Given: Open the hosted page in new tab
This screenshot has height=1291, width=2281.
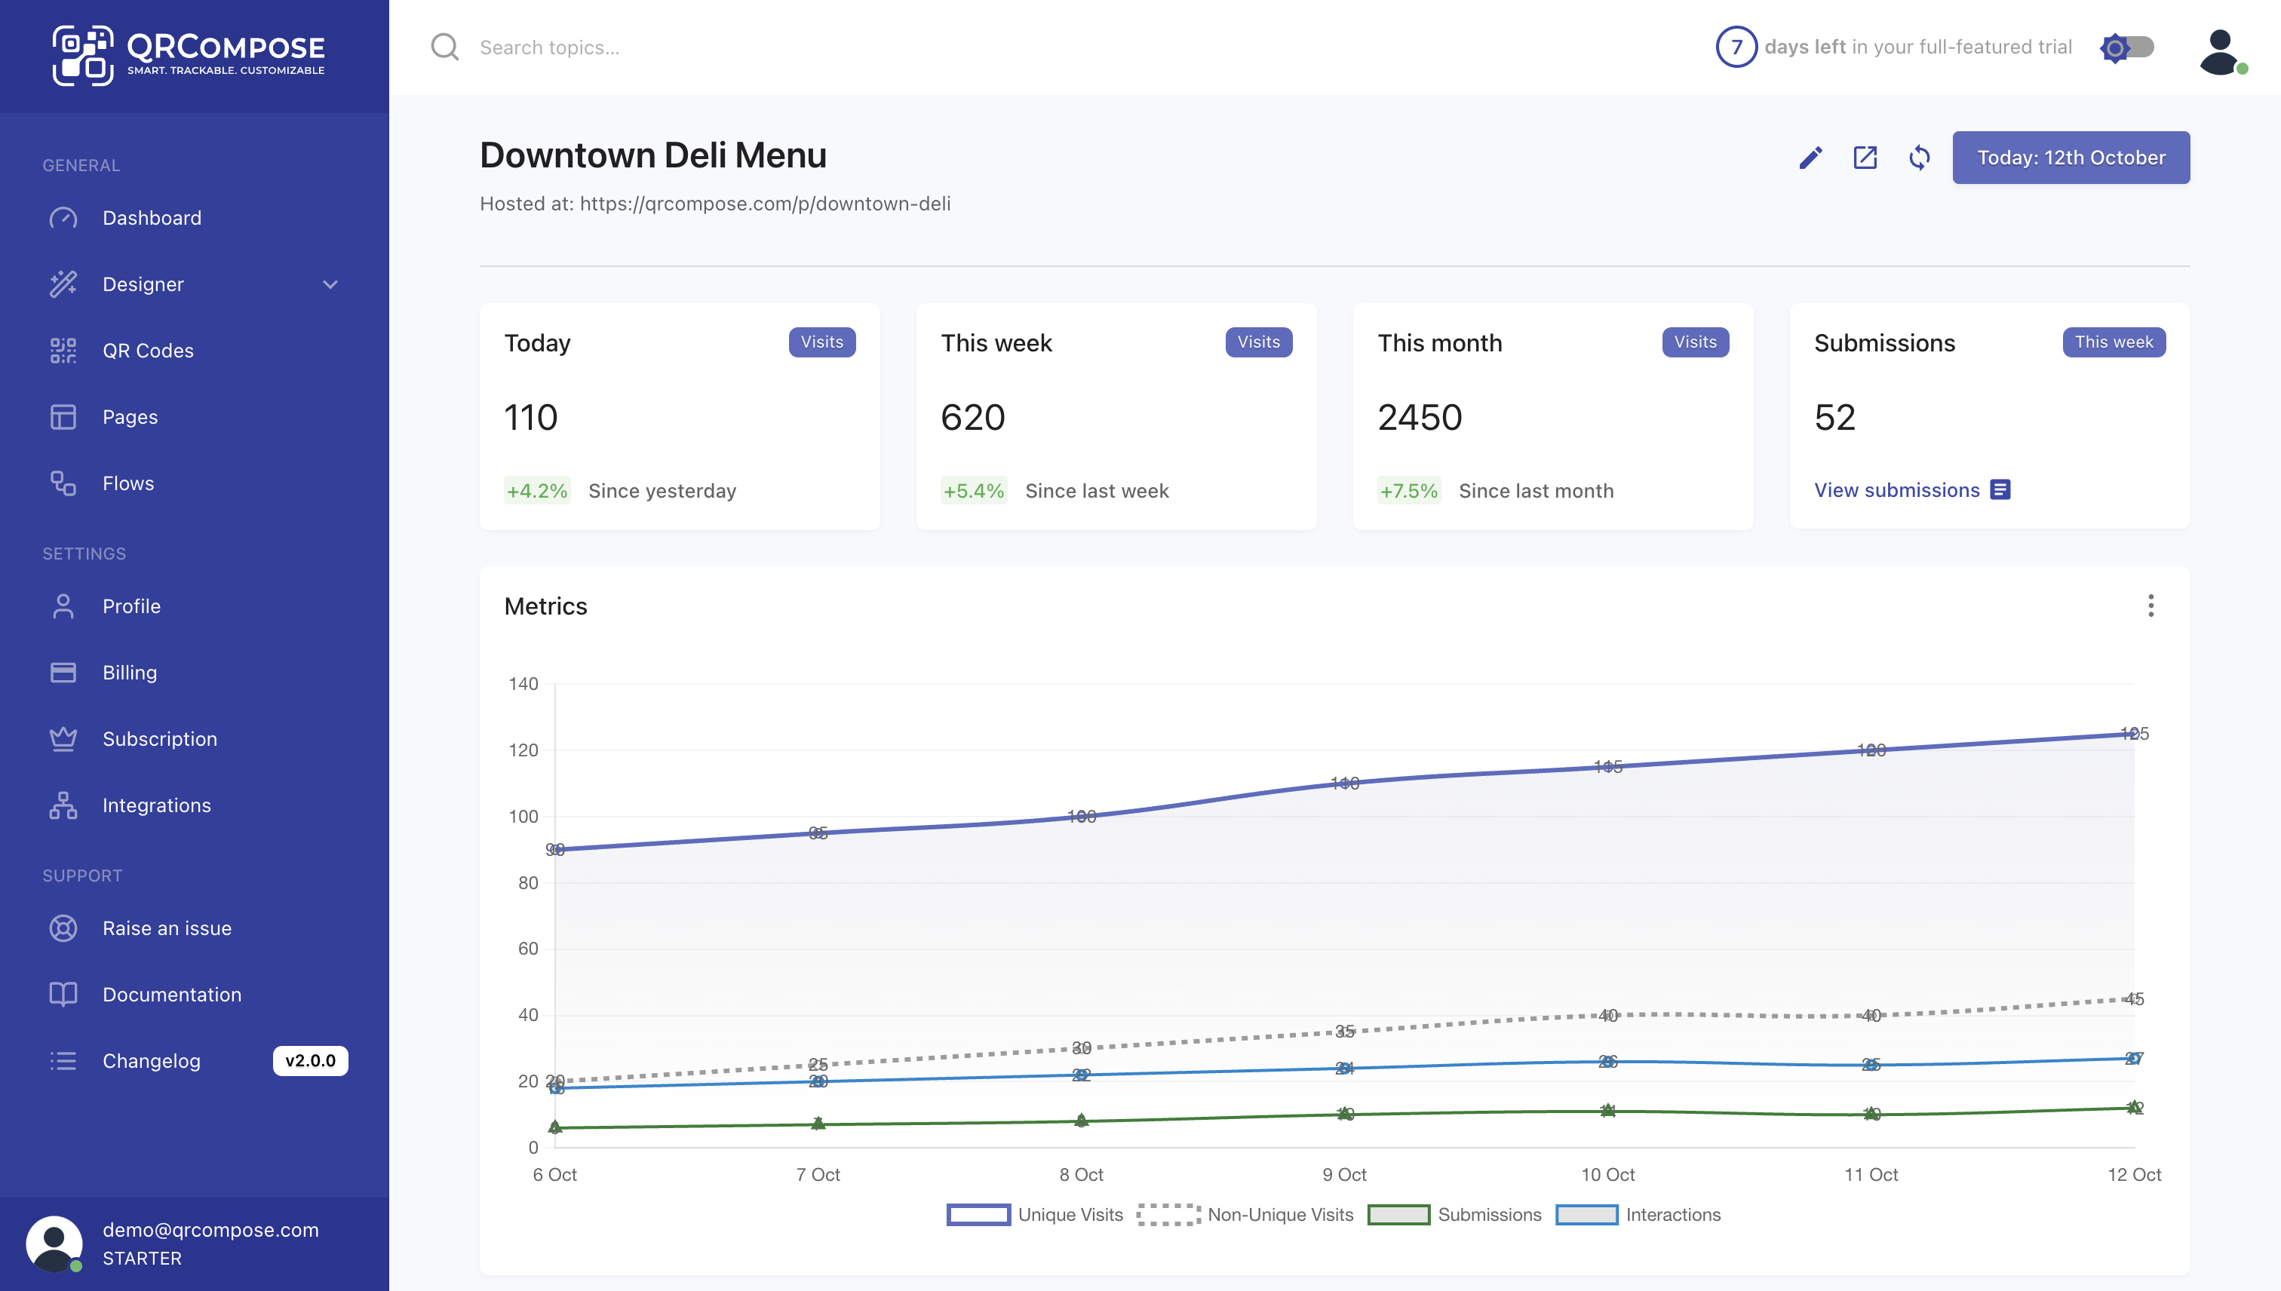Looking at the screenshot, I should [1864, 157].
